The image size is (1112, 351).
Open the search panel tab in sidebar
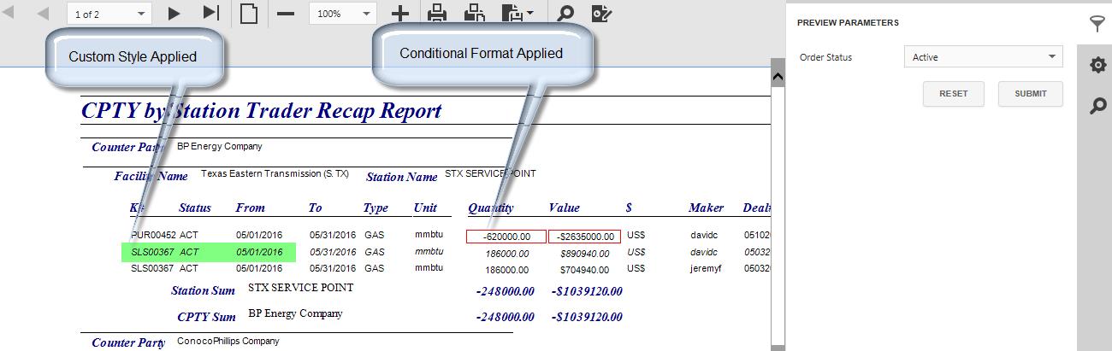[x=1097, y=106]
